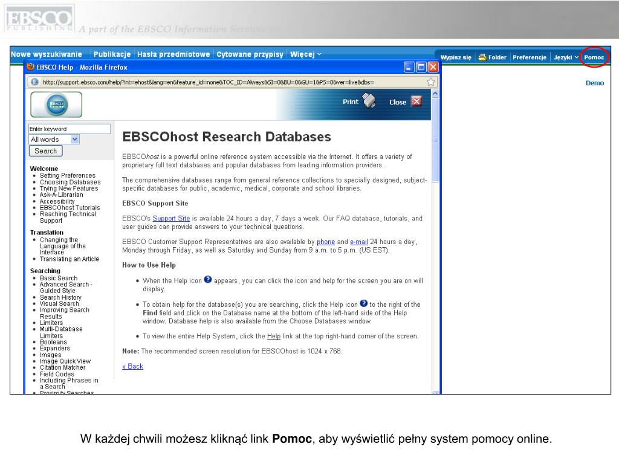Open Improving Search Results topic

(64, 313)
